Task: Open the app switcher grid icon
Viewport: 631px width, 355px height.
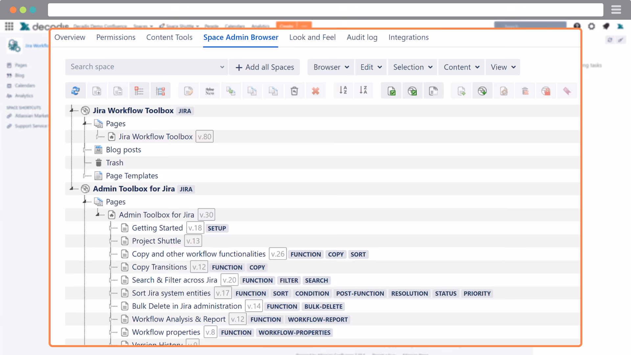Action: tap(9, 26)
